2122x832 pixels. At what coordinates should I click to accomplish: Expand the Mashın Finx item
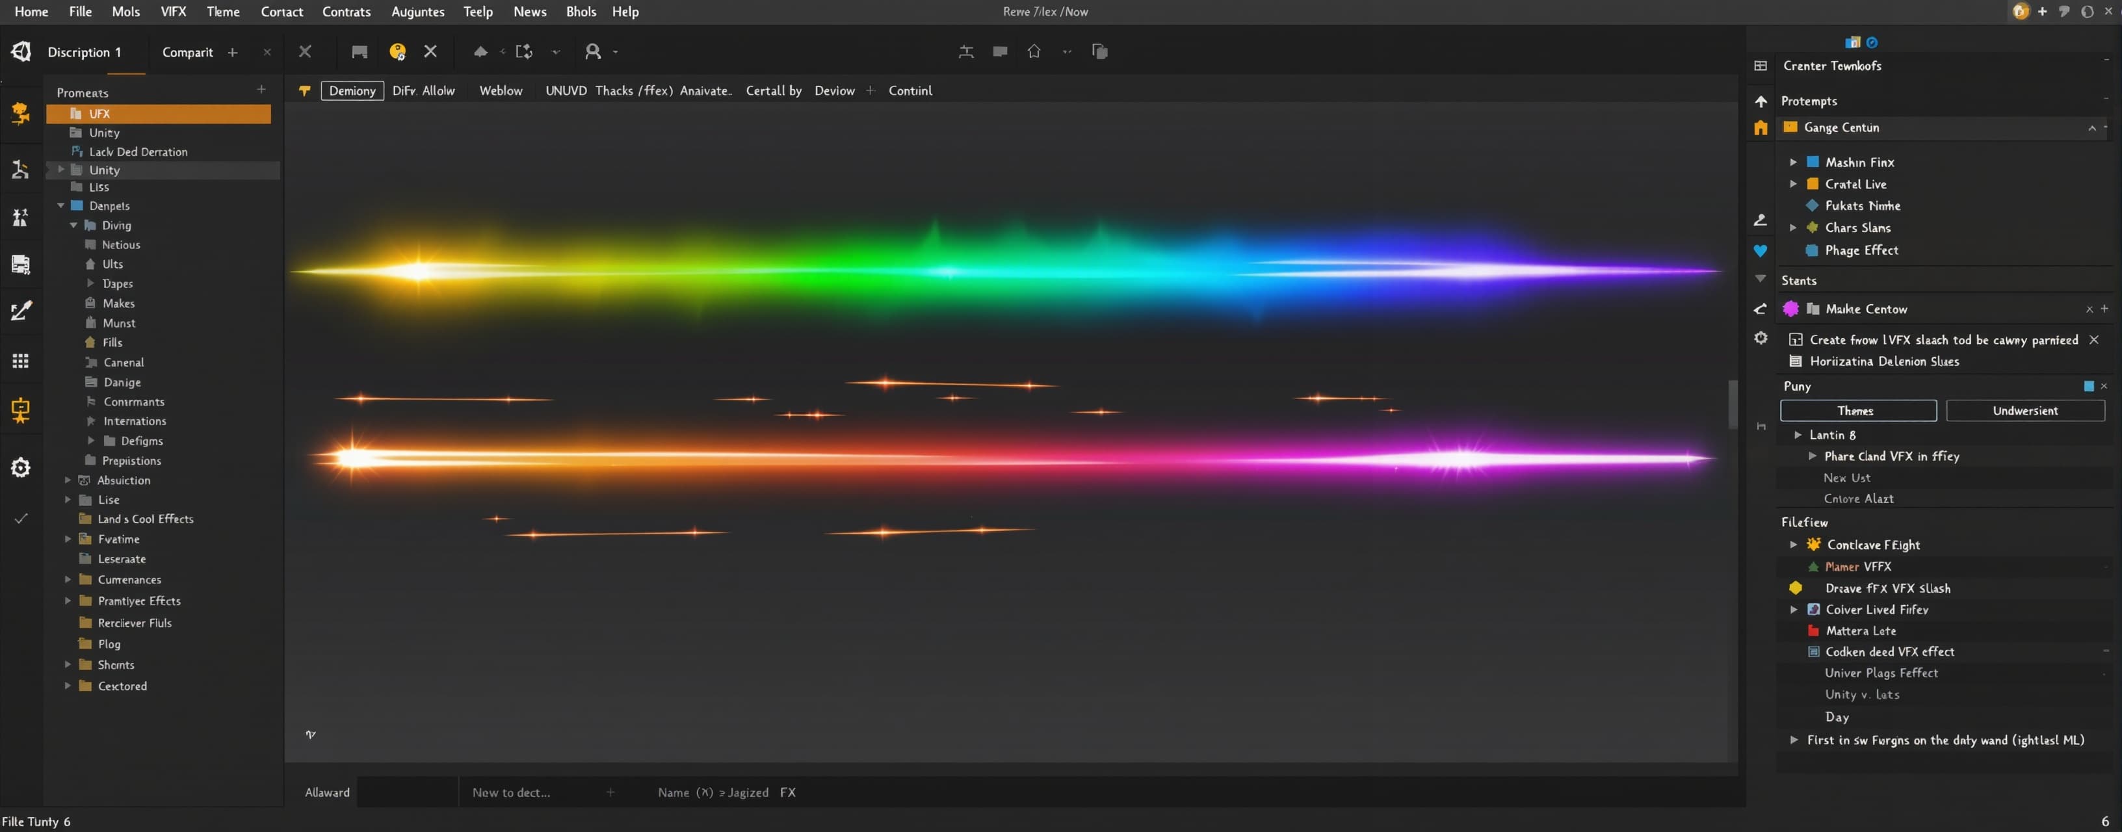tap(1793, 162)
